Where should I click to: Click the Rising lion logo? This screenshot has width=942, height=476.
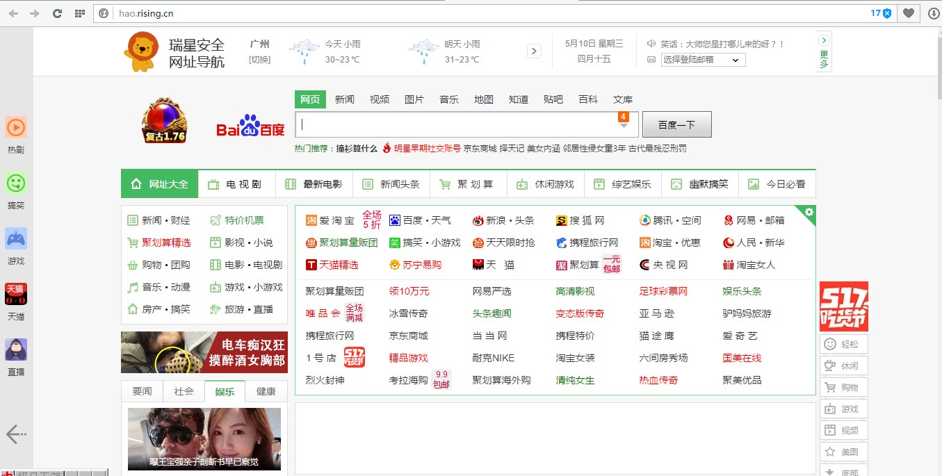coord(141,52)
